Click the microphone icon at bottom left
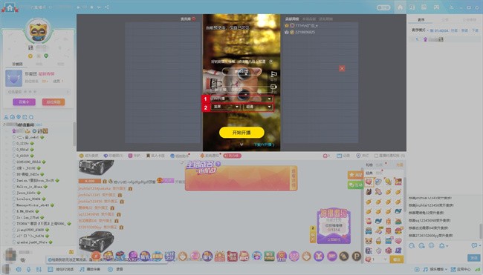 click(x=29, y=269)
